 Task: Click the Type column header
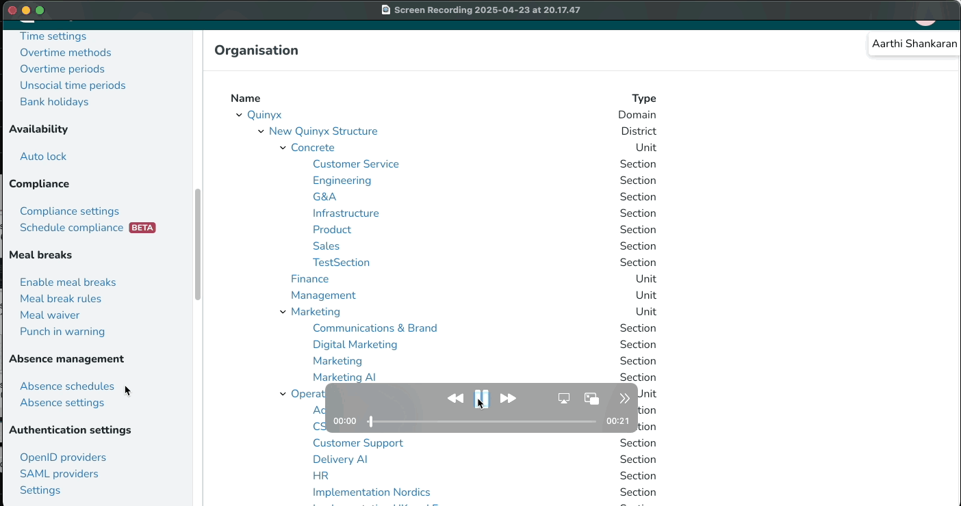[644, 98]
